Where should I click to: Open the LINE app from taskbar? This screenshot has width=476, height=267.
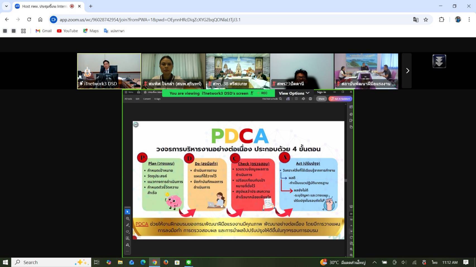189,262
